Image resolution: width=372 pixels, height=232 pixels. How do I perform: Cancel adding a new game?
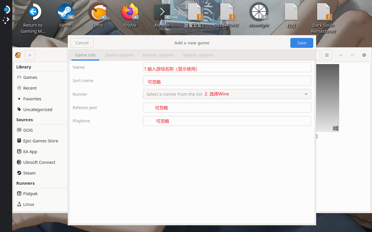(82, 43)
